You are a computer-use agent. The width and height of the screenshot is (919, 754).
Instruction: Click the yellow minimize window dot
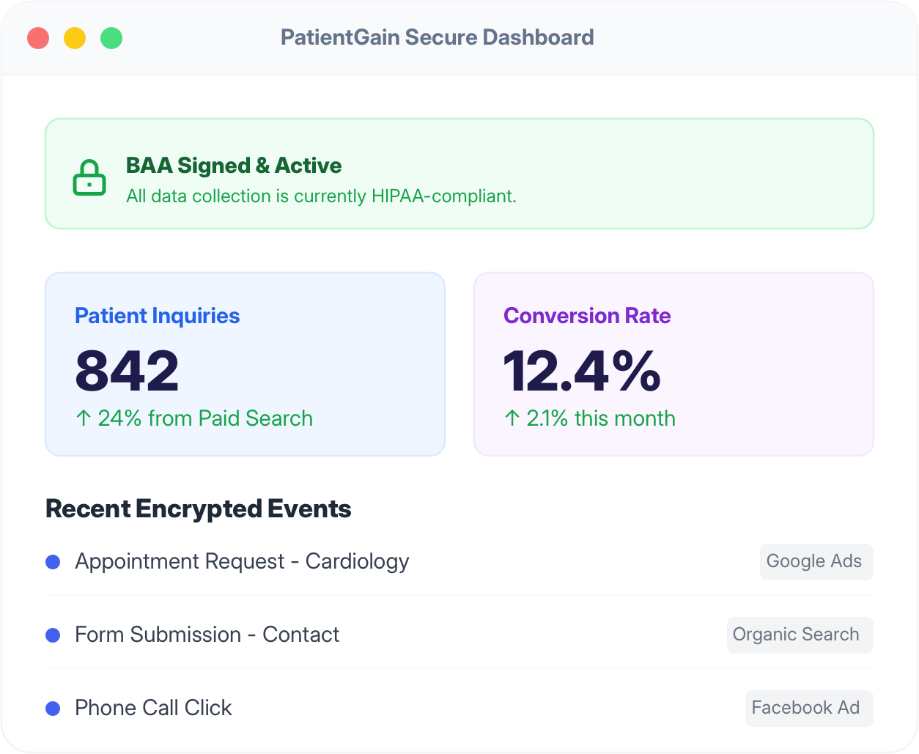(x=75, y=38)
